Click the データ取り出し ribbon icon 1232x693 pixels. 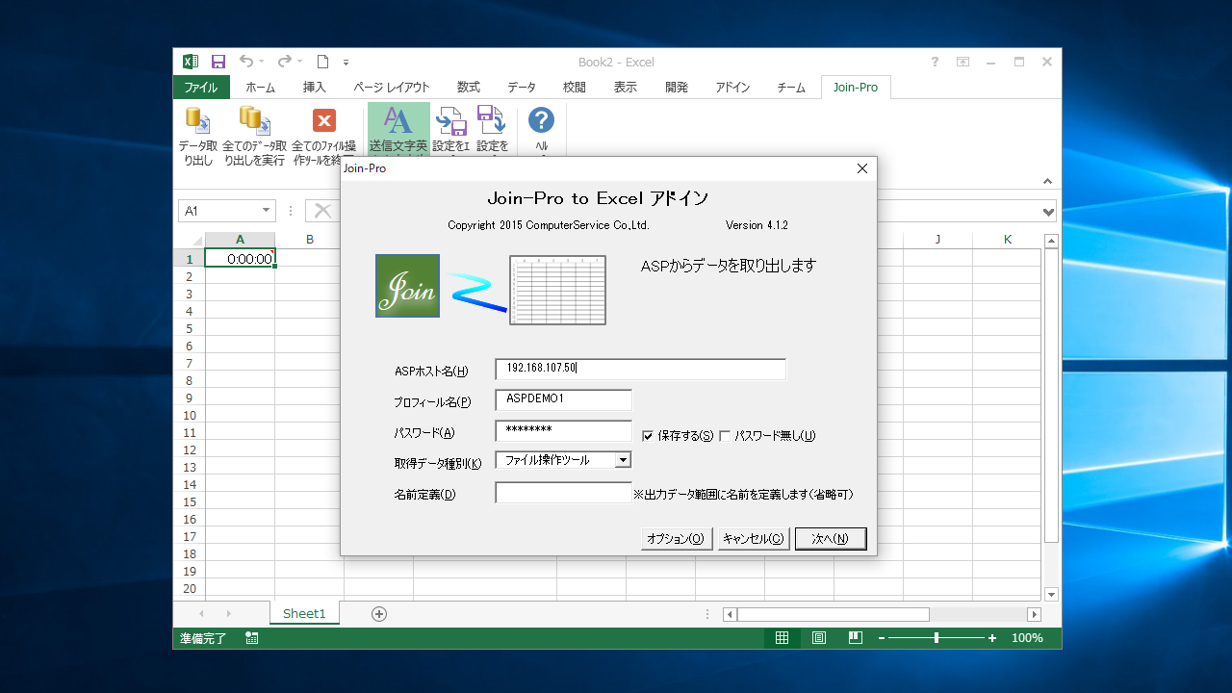point(197,119)
